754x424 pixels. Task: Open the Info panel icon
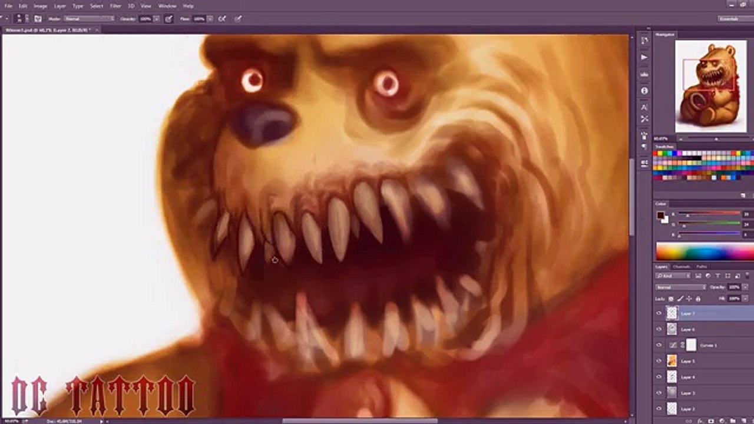tap(644, 91)
